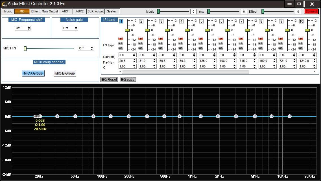Enable the band 10 number box
This screenshot has height=181, width=321.
[x=301, y=21]
